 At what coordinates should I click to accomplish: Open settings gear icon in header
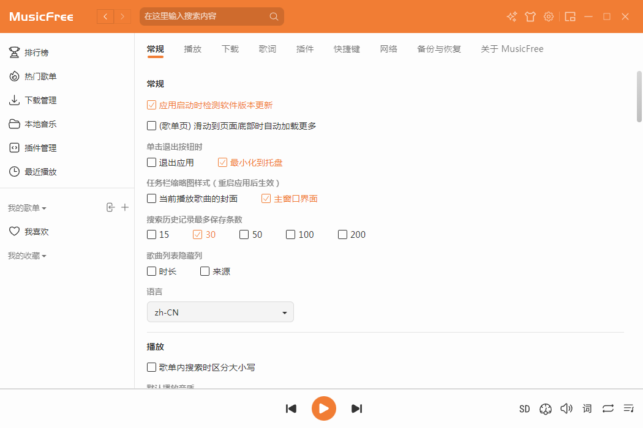[x=549, y=17]
